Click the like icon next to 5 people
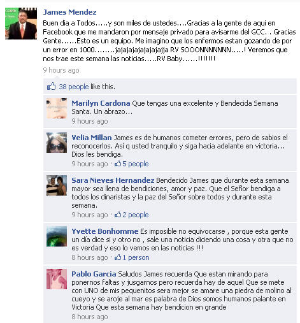This screenshot has width=300, height=323. pyautogui.click(x=118, y=164)
